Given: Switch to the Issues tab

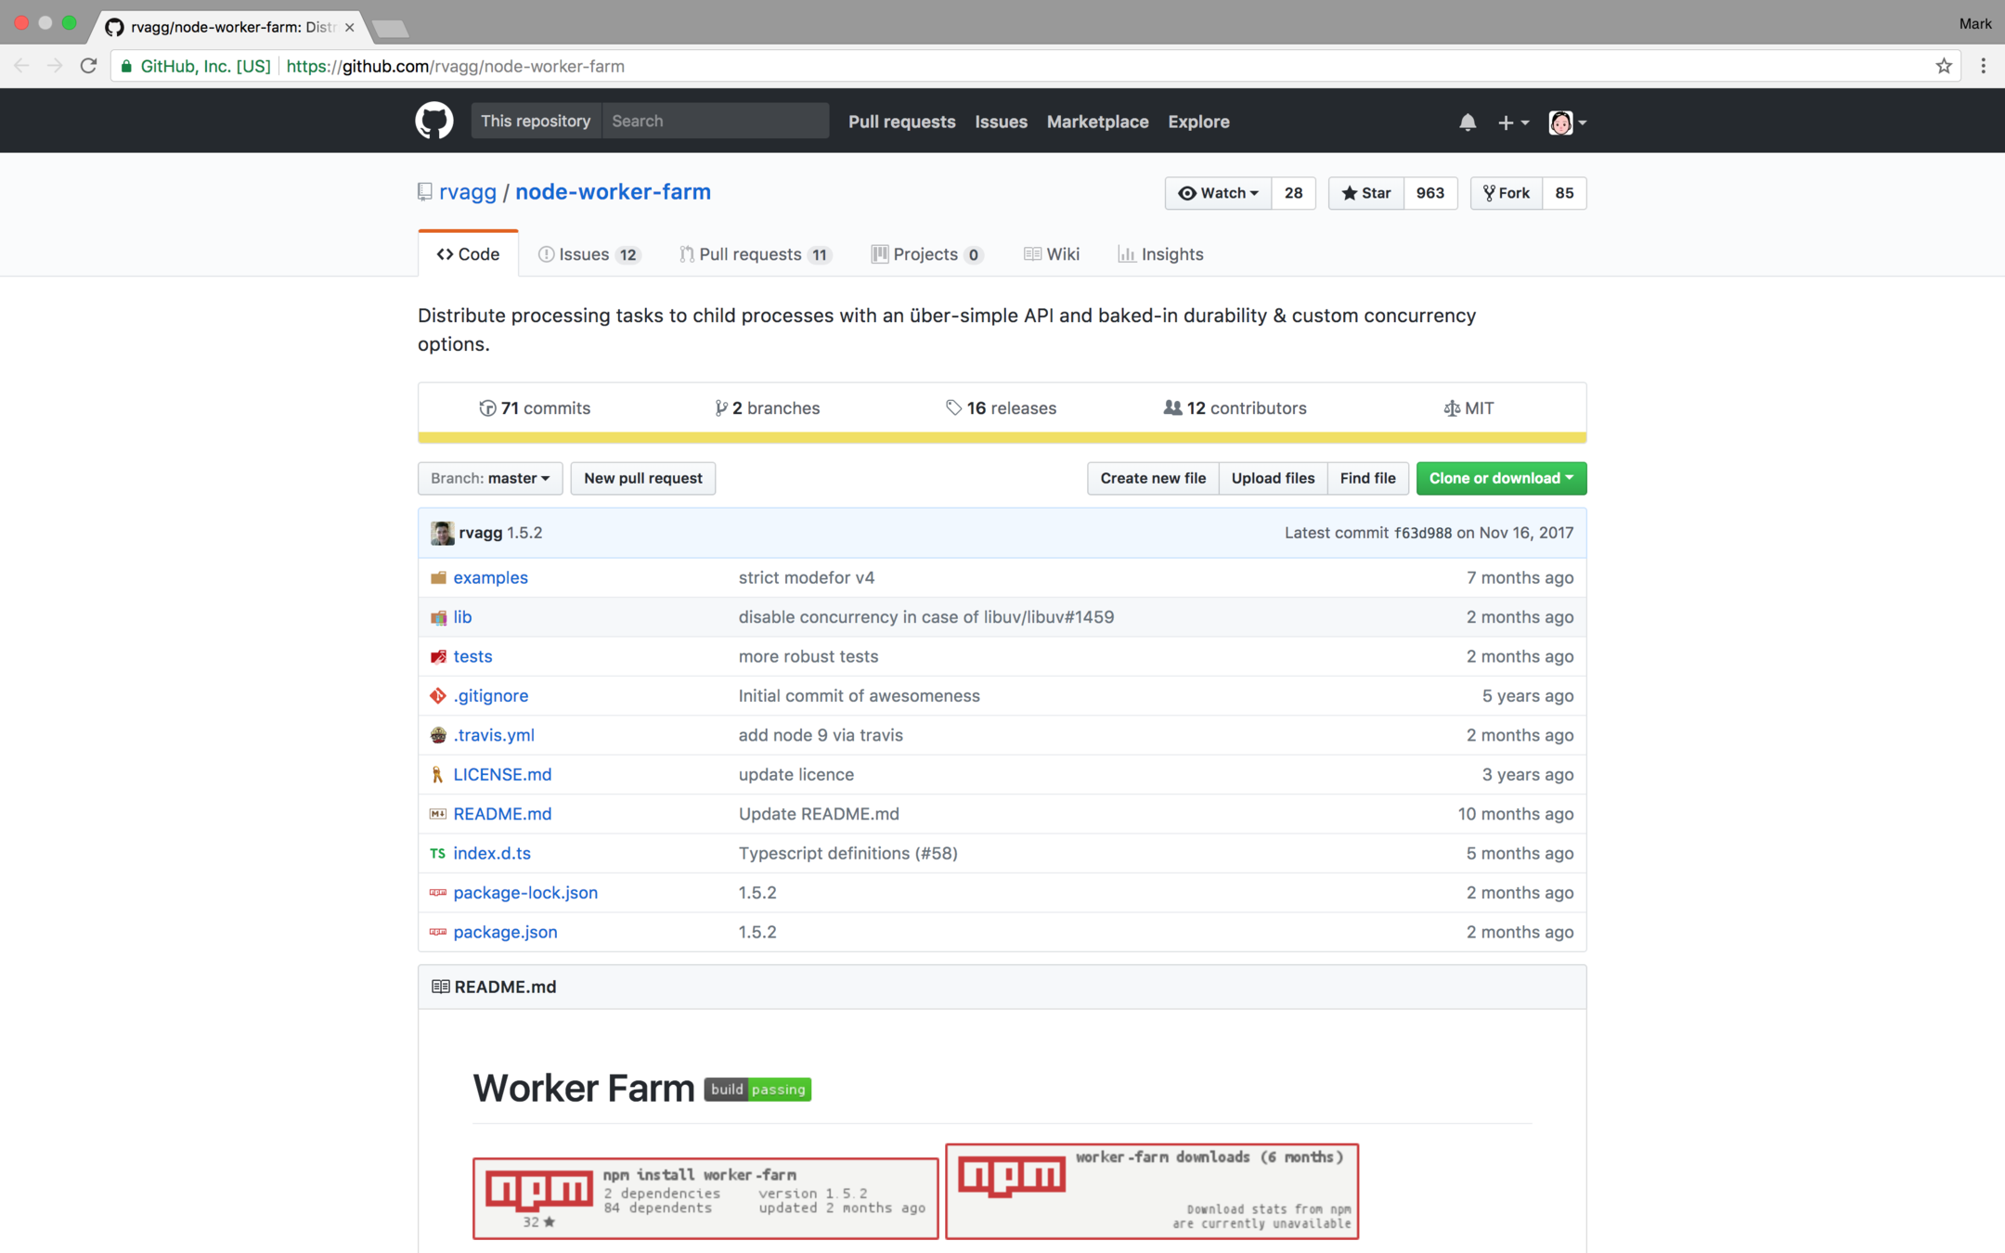Looking at the screenshot, I should pos(589,254).
